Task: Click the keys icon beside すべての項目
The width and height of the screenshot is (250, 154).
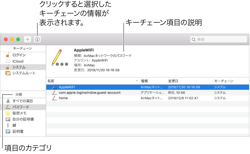Action: (8, 101)
